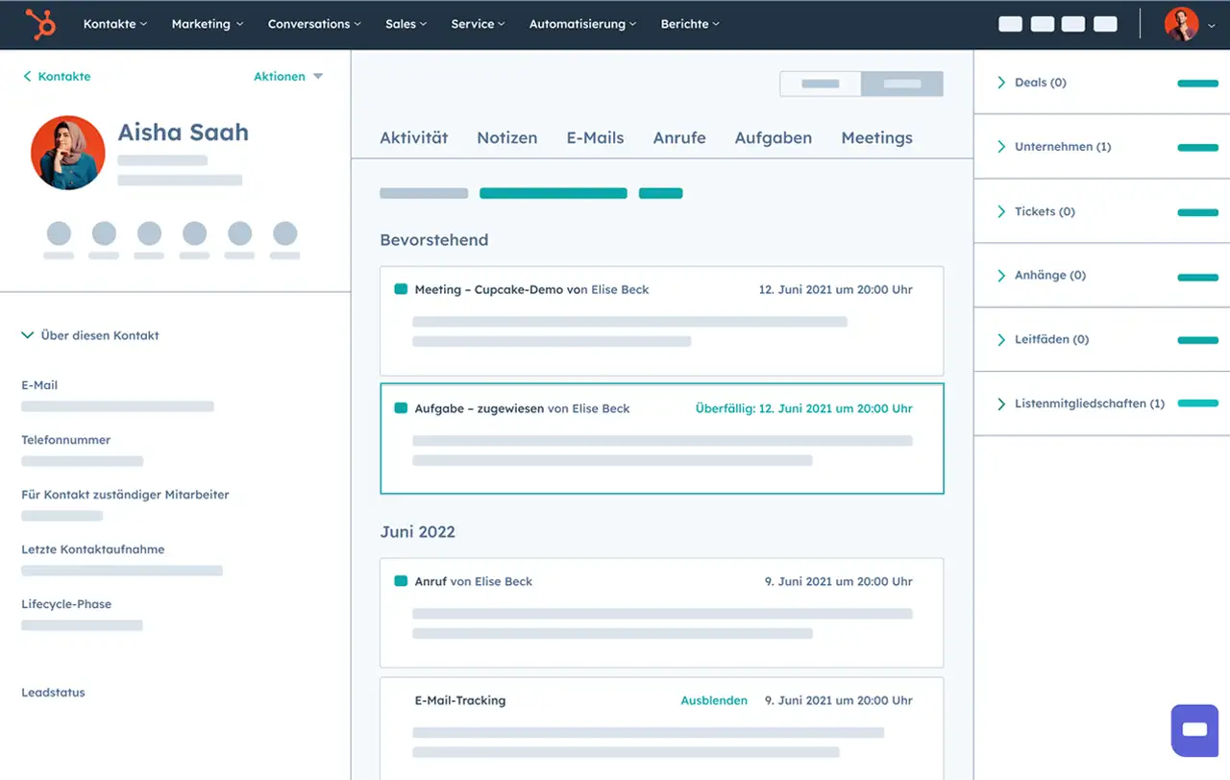Image resolution: width=1230 pixels, height=780 pixels.
Task: Open the Marketing menu
Action: pos(207,24)
